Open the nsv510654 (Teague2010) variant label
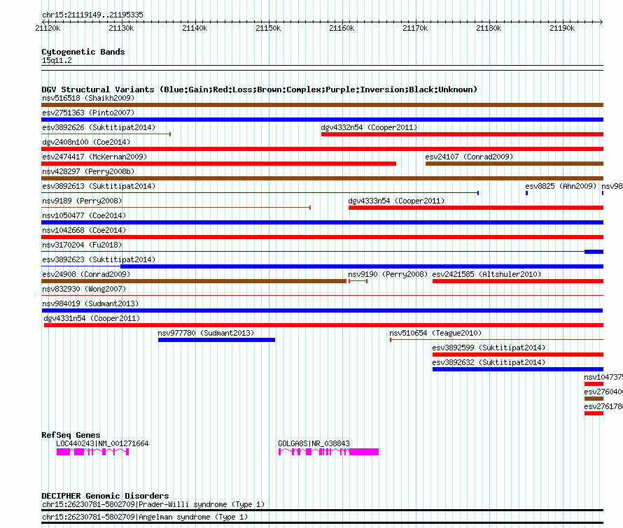This screenshot has height=528, width=623. point(435,333)
